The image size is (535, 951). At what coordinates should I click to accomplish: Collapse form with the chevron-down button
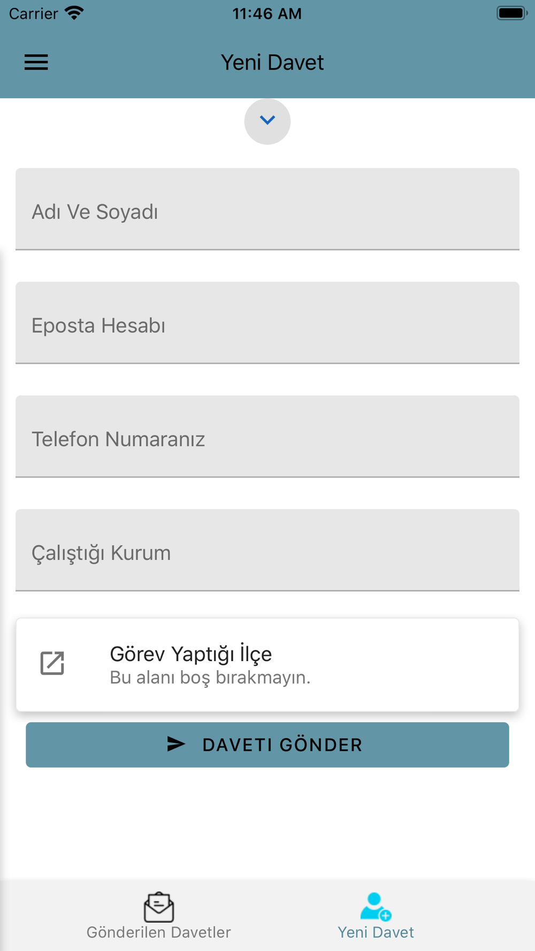pyautogui.click(x=267, y=121)
